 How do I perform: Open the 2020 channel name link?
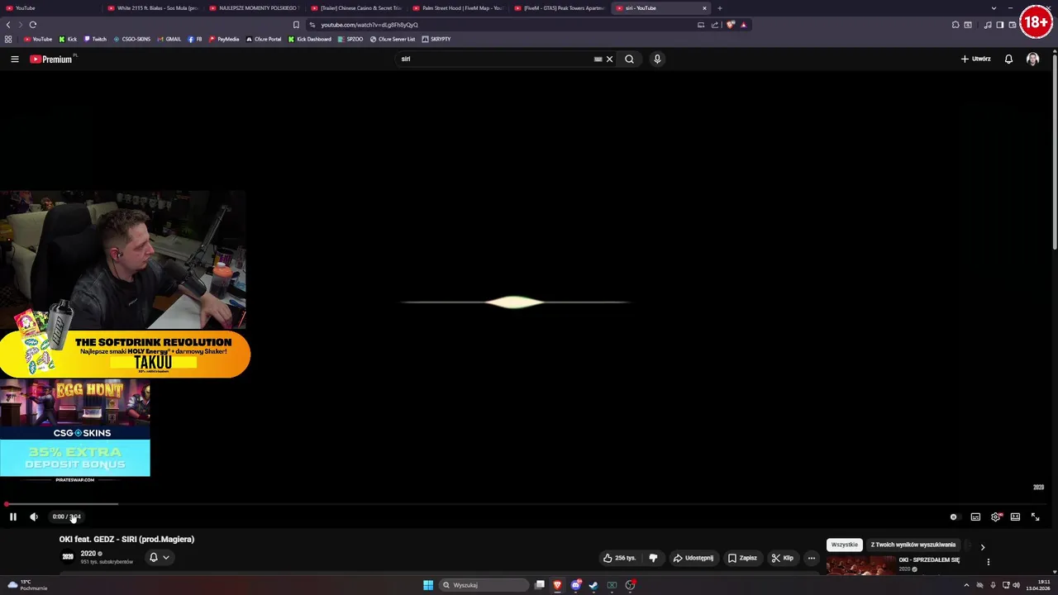click(x=88, y=554)
